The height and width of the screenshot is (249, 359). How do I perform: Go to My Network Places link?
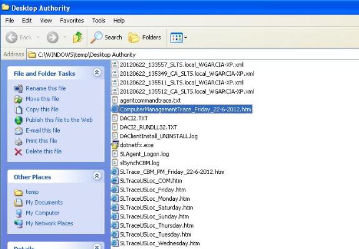tap(49, 223)
